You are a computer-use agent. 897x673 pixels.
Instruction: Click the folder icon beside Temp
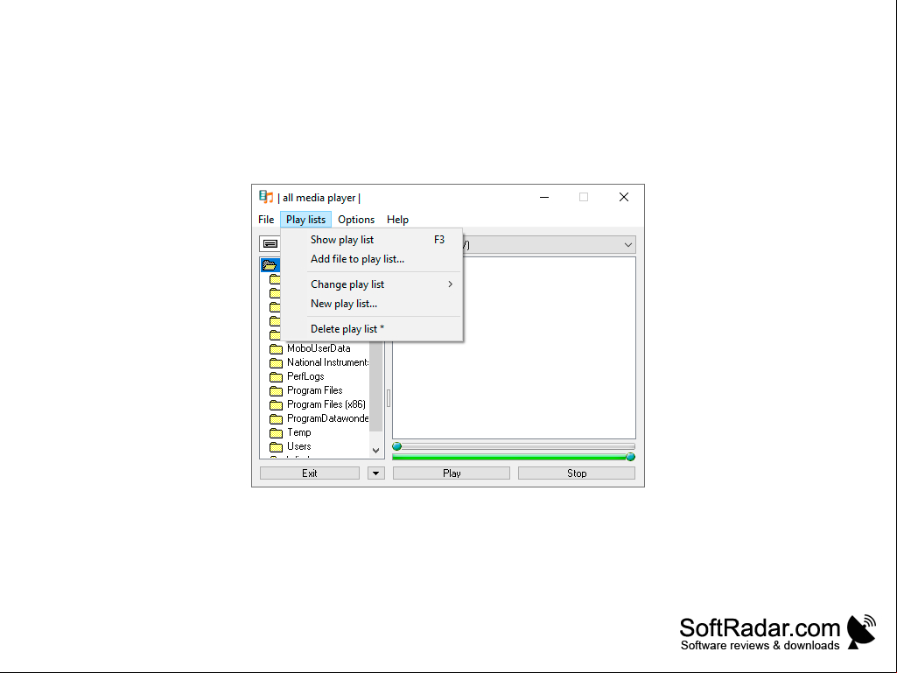(x=277, y=432)
